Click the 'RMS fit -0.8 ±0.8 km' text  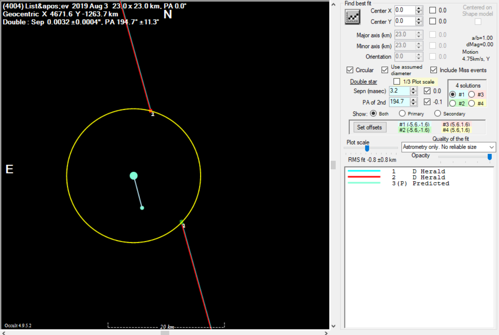372,160
